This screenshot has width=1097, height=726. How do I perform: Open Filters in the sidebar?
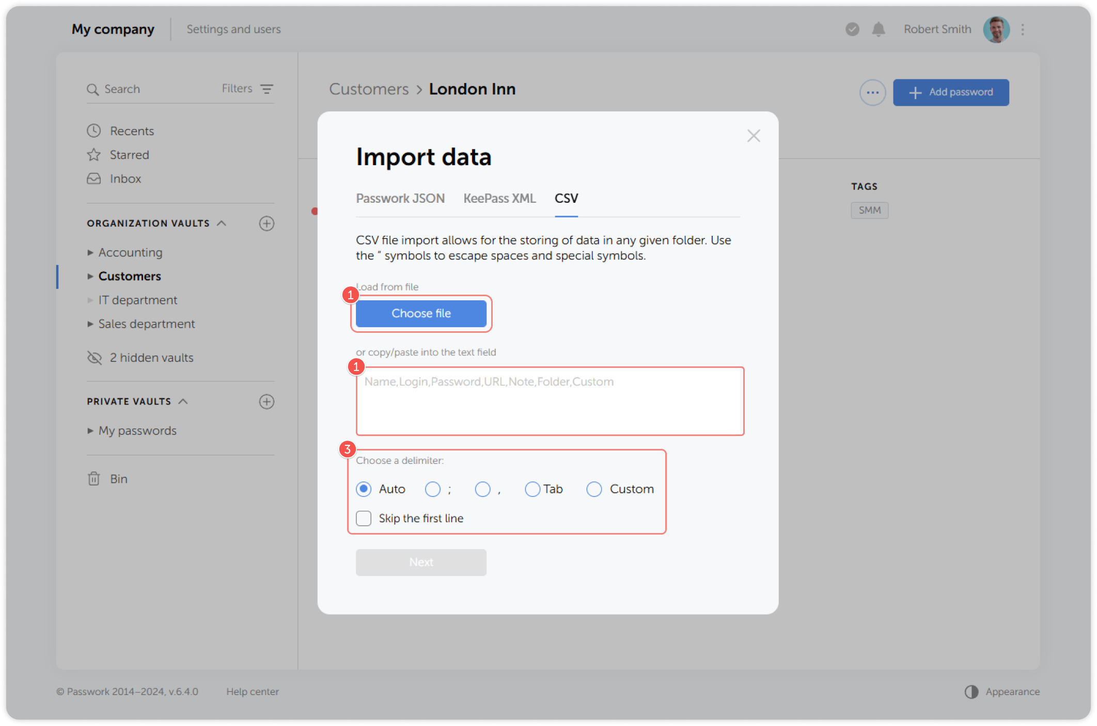pos(236,88)
